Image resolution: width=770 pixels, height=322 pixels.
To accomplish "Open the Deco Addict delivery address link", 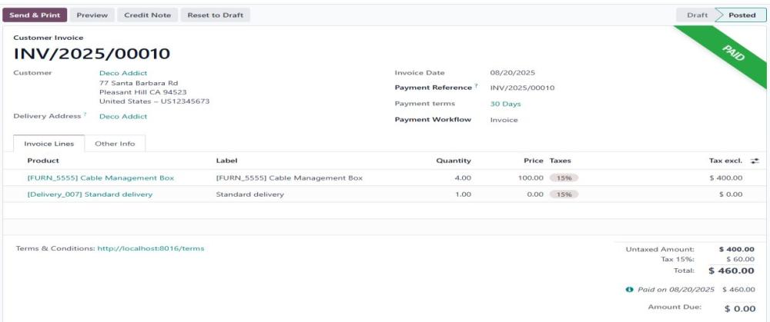I will point(123,116).
